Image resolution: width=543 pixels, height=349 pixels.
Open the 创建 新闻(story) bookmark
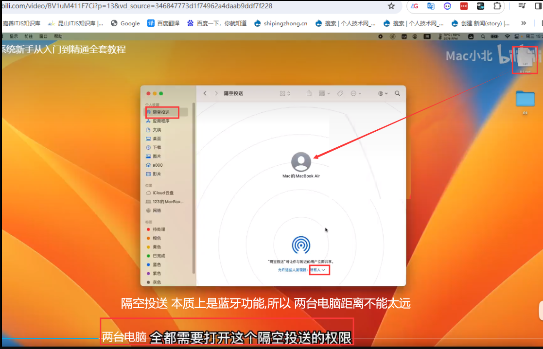(481, 23)
